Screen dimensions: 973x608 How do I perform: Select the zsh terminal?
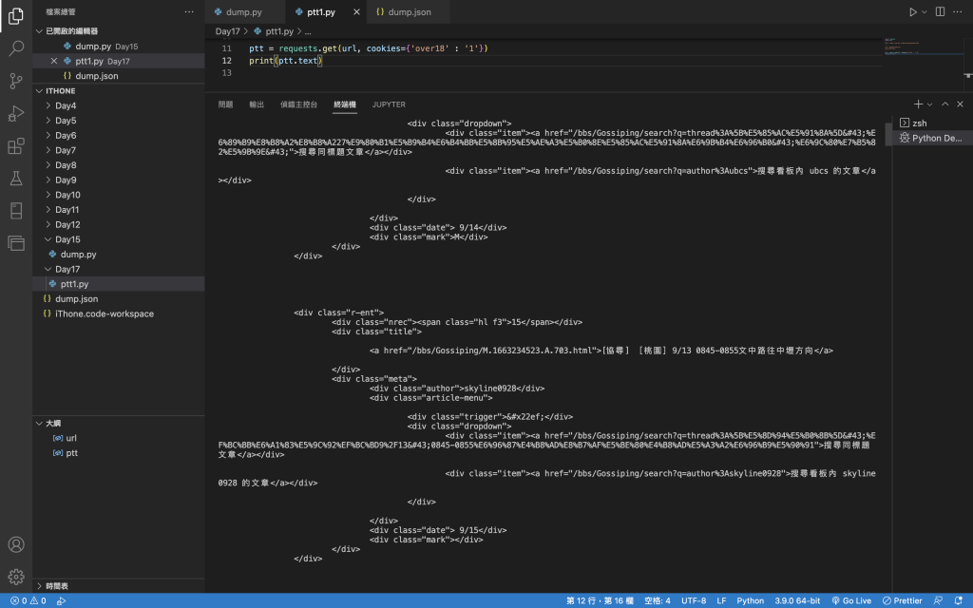933,123
